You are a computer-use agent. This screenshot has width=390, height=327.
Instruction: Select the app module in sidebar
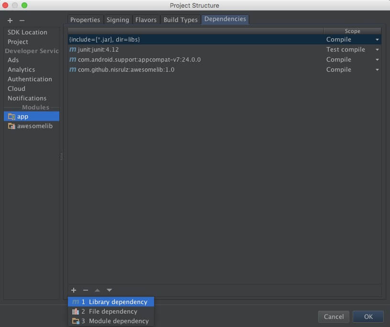click(22, 116)
